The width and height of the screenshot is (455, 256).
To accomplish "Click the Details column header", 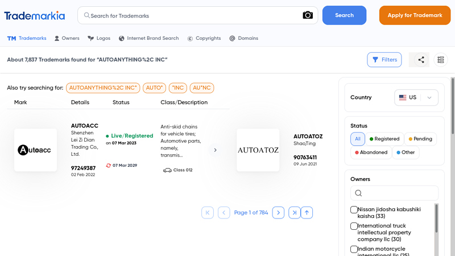I will pyautogui.click(x=80, y=102).
